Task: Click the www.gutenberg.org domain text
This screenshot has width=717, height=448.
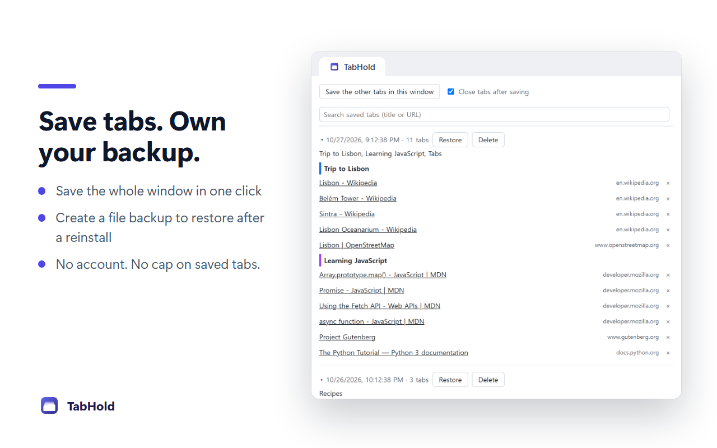Action: 633,337
